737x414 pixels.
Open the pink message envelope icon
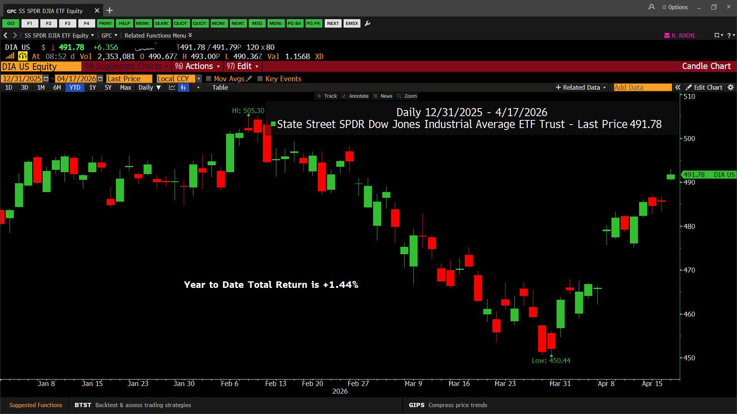coord(667,35)
